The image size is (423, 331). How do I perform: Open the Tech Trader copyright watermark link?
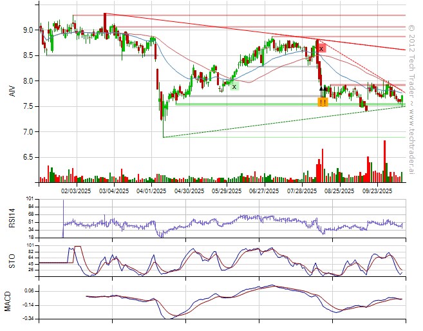tap(412, 97)
